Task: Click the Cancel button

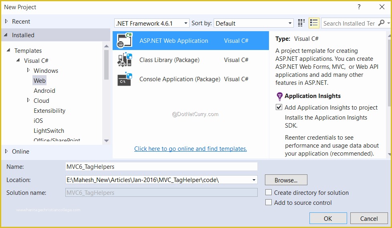Action: (x=369, y=218)
